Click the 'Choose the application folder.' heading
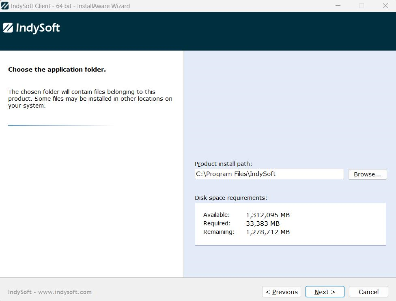The height and width of the screenshot is (301, 396). point(57,70)
